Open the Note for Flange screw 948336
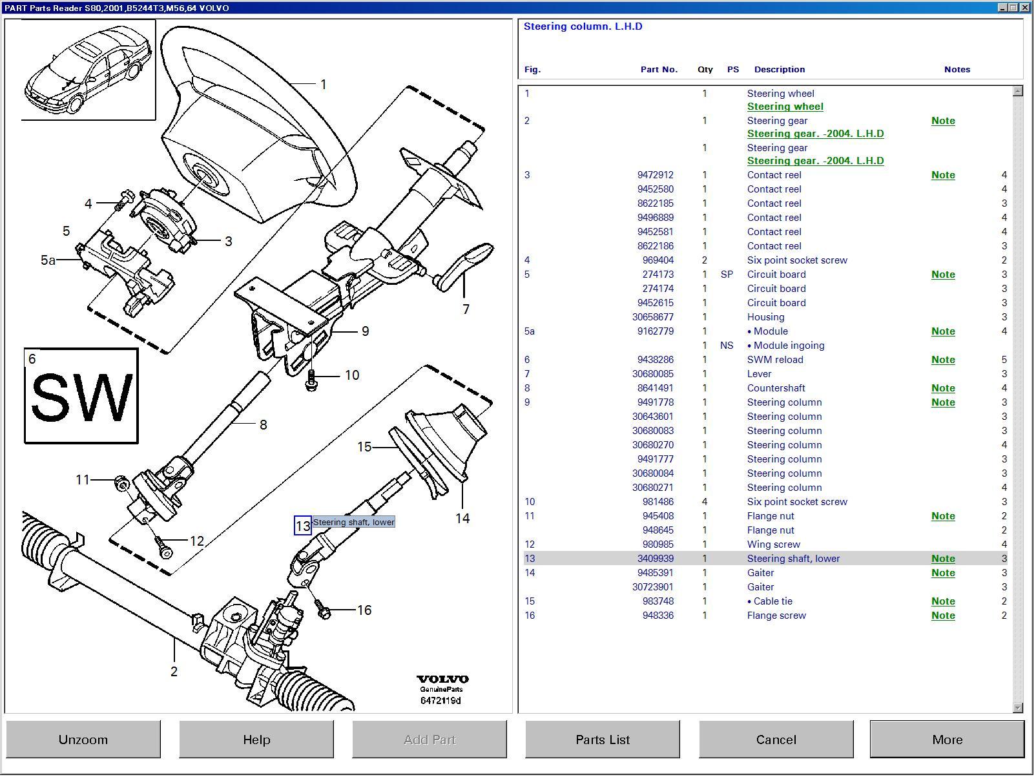1036x777 pixels. tap(943, 616)
